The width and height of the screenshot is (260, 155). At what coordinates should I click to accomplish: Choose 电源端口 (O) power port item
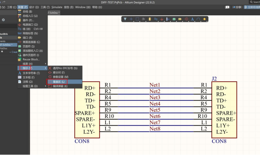coord(33,25)
